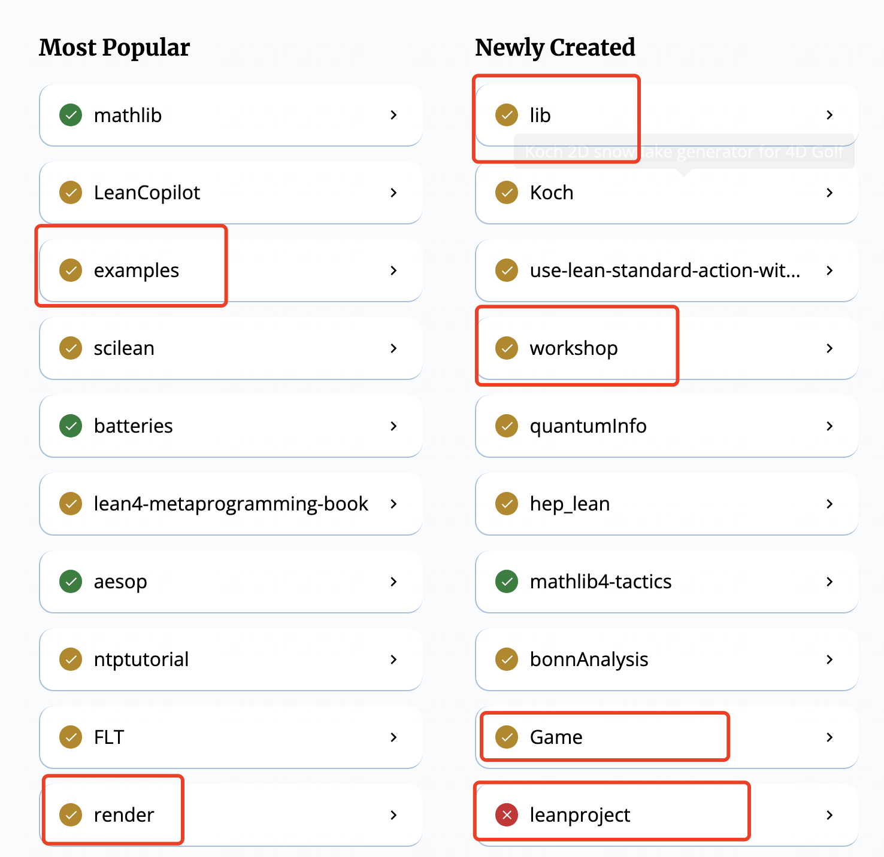Click the chevron arrow on the hep_lean row
This screenshot has width=884, height=857.
point(829,504)
